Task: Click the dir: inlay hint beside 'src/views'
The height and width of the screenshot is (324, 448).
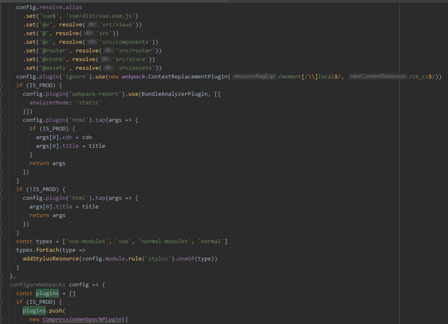Action: (91, 24)
